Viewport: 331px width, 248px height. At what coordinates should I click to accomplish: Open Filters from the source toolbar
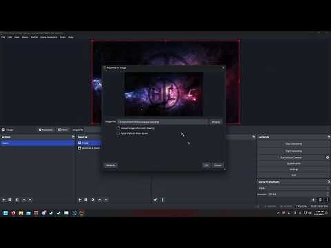(x=62, y=130)
